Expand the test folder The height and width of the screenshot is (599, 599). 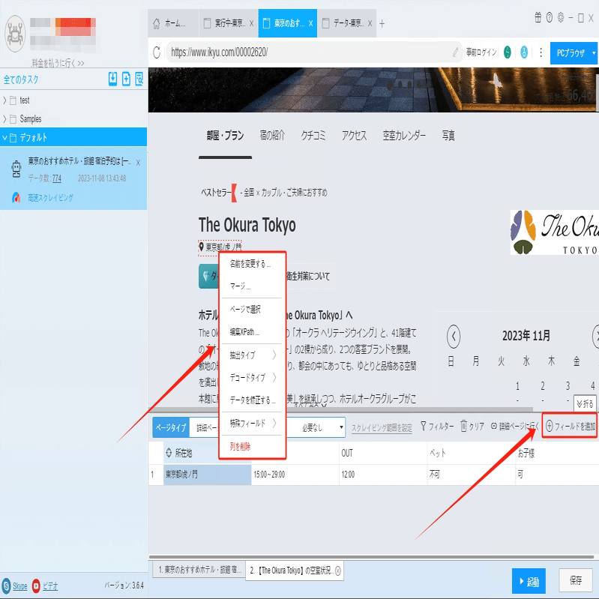[x=4, y=100]
